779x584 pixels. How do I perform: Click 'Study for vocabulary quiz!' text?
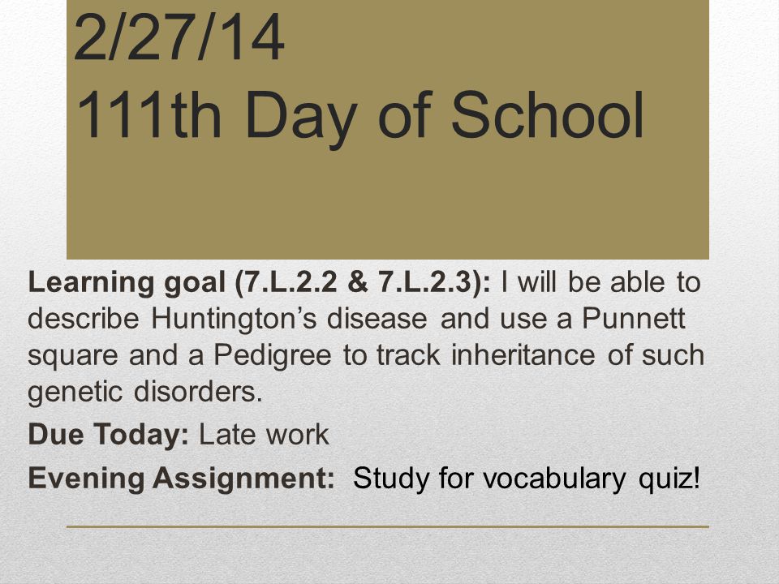pos(526,479)
